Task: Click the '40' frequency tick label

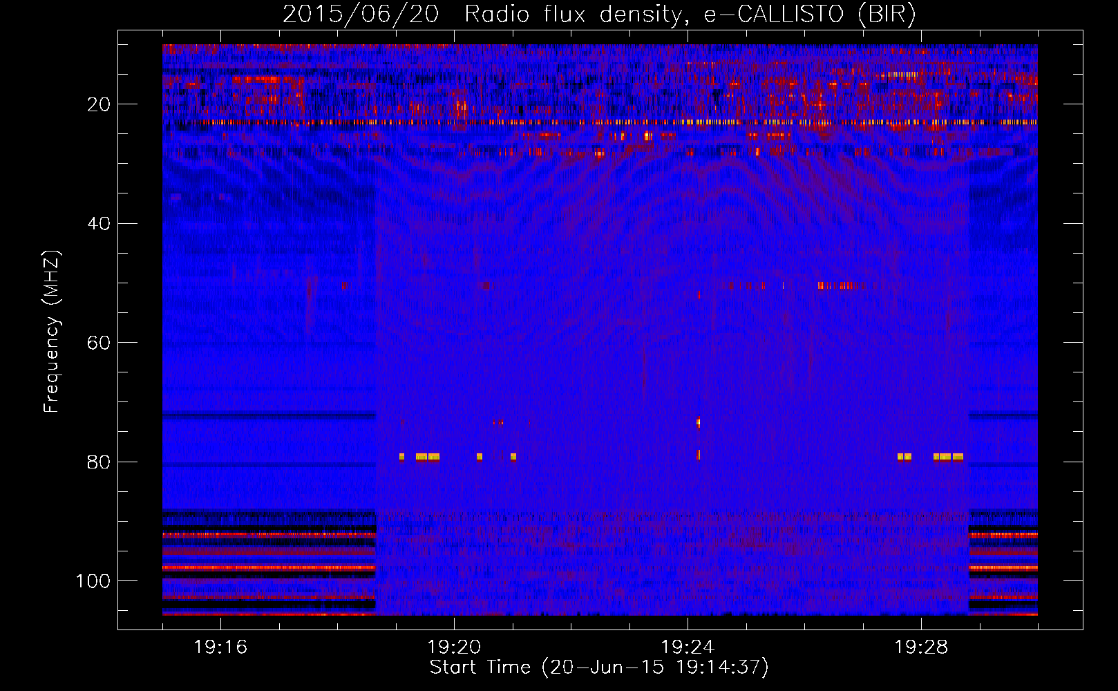Action: tap(100, 224)
